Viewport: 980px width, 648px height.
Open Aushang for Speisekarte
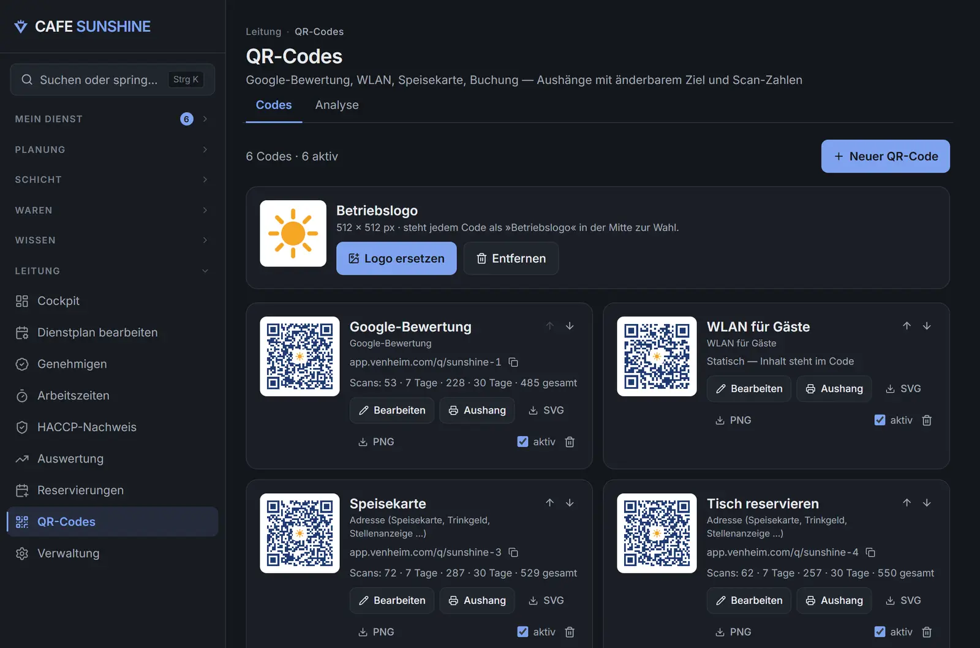click(x=477, y=601)
